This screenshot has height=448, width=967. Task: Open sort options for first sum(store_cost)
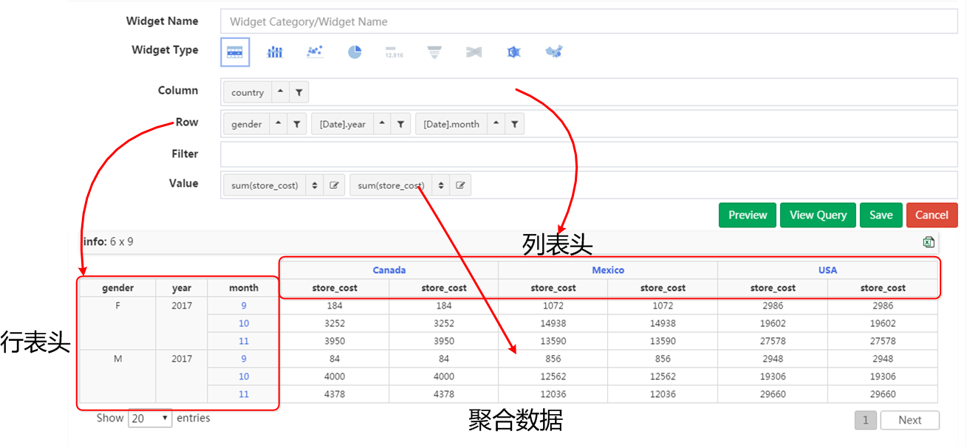pos(315,185)
